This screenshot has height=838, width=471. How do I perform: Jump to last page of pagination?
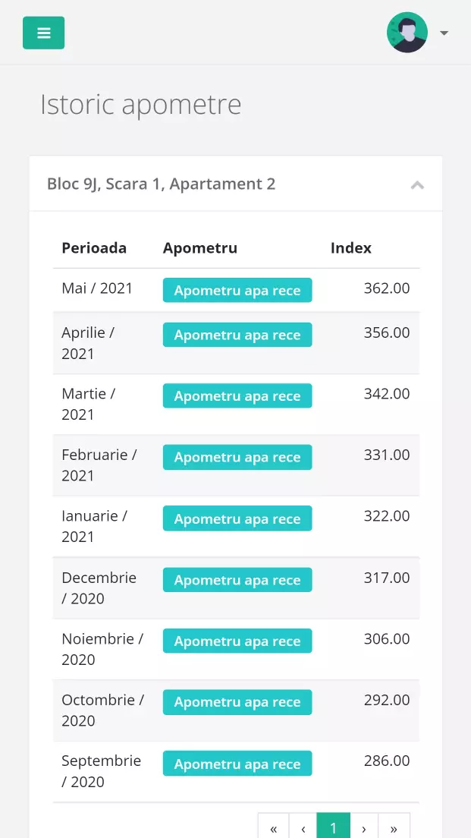[394, 828]
